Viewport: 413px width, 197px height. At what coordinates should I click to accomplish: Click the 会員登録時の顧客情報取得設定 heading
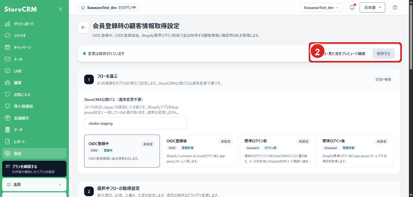136,26
